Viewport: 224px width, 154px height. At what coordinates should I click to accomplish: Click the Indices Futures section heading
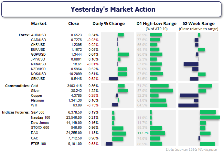[16, 112]
